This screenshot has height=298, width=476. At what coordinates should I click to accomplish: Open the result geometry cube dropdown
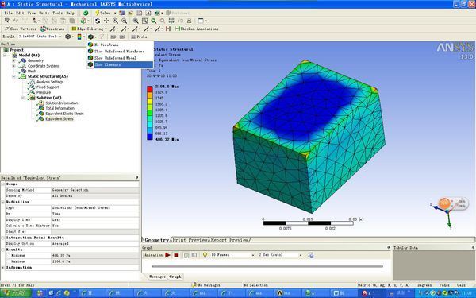pos(69,37)
